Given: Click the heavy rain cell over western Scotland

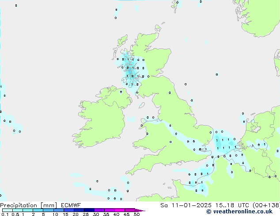Looking at the screenshot, I should [x=130, y=70].
